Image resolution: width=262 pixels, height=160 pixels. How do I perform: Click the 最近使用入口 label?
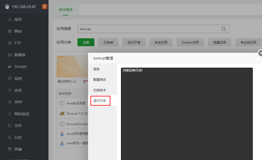point(67,81)
